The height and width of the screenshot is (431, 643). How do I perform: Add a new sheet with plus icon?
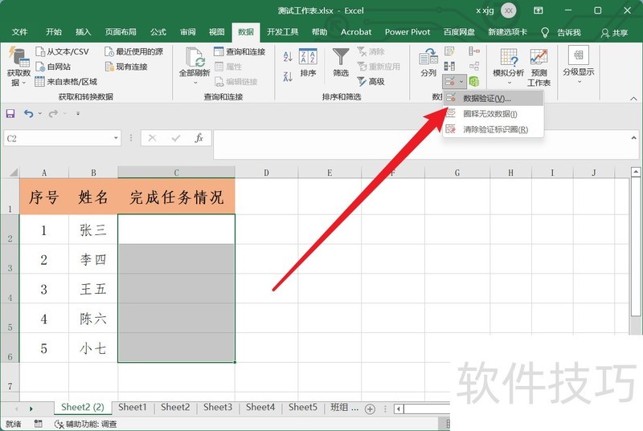(370, 409)
